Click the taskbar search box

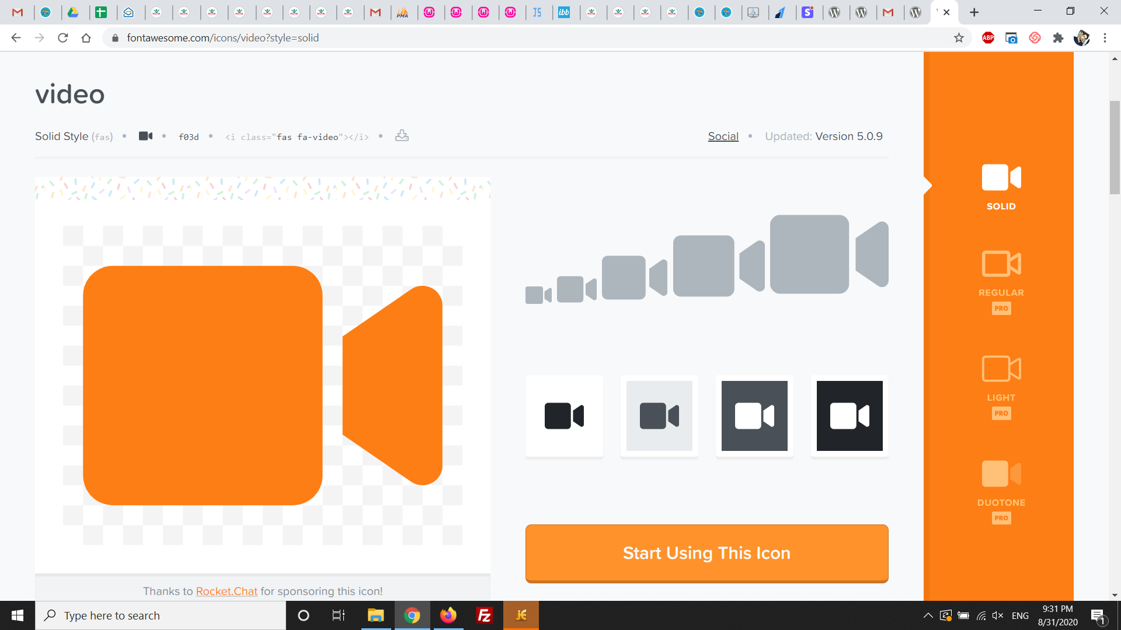point(161,615)
